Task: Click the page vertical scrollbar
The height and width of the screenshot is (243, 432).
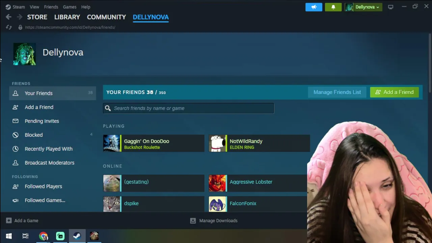Action: click(x=430, y=62)
